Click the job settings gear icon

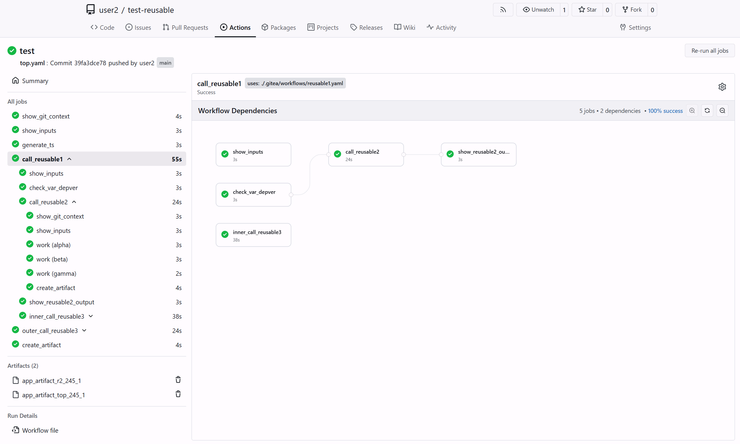pos(722,87)
